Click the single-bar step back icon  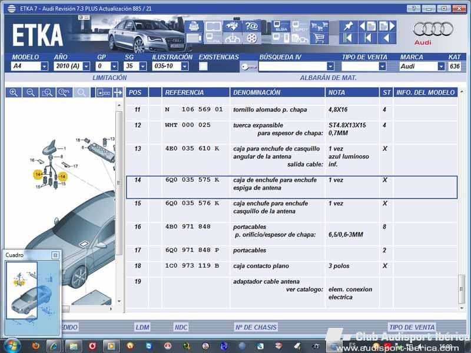[367, 38]
